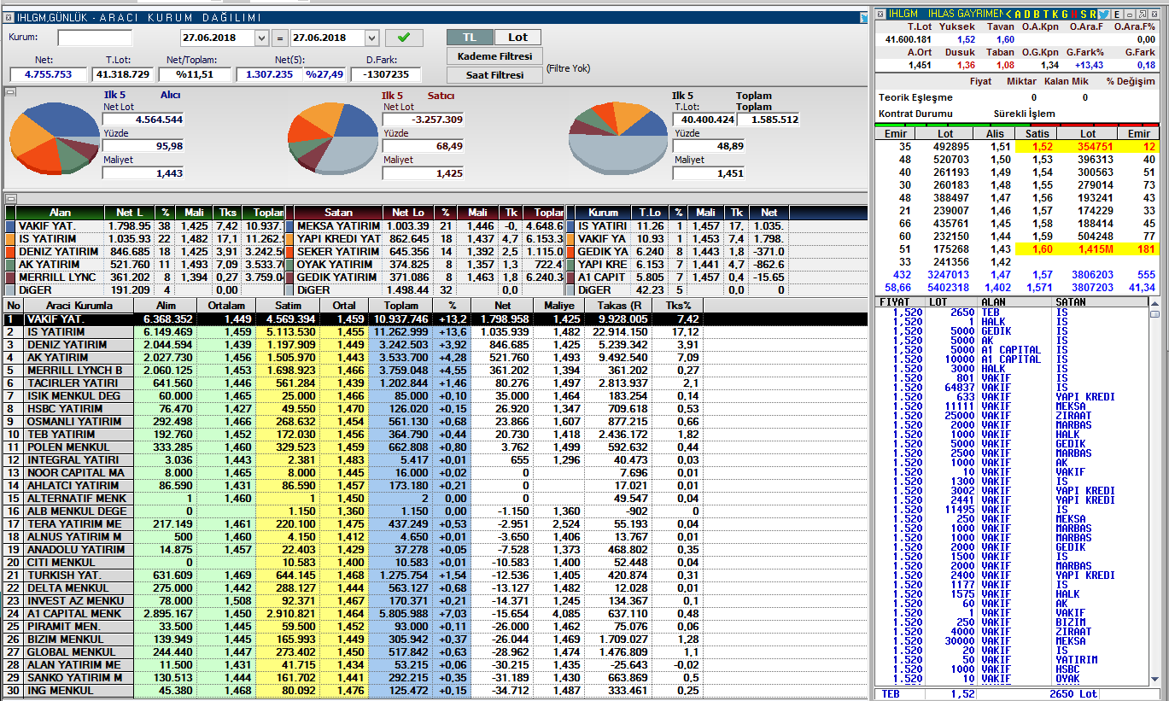The height and width of the screenshot is (701, 1169).
Task: Select the Lot toggle button
Action: tap(517, 38)
